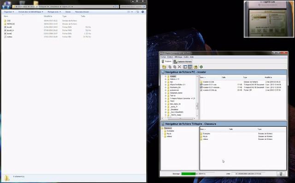Viewport: 295px width, 183px height.
Task: Switch to the Captures d'écrans tab
Action: point(183,62)
